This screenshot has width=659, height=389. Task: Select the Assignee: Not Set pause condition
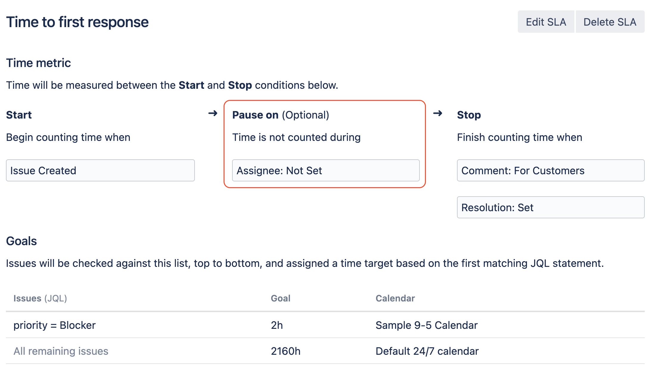tap(326, 171)
